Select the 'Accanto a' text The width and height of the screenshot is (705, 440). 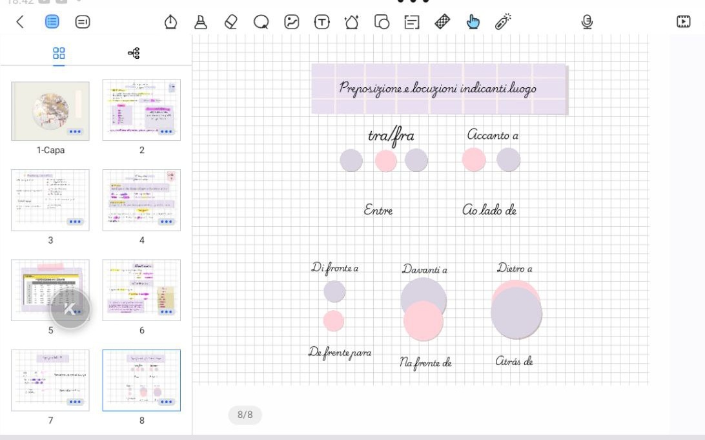[x=493, y=135]
